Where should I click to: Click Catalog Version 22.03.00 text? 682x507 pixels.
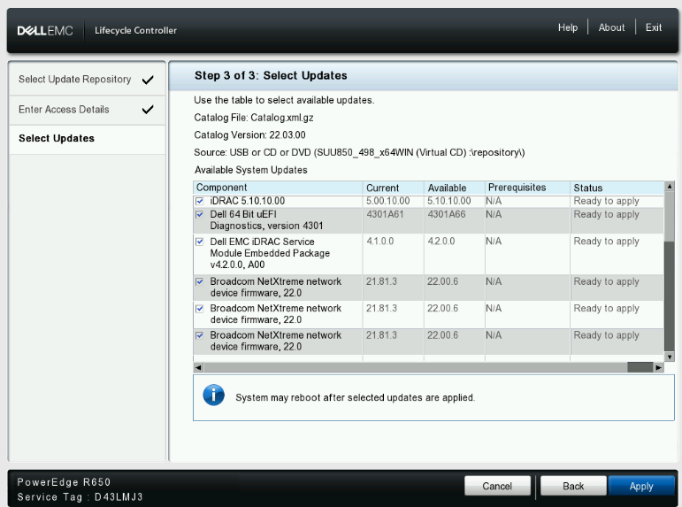[x=249, y=135]
